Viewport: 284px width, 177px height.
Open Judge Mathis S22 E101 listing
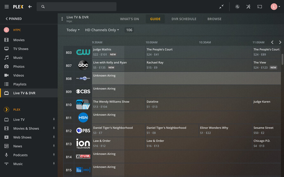(118, 52)
